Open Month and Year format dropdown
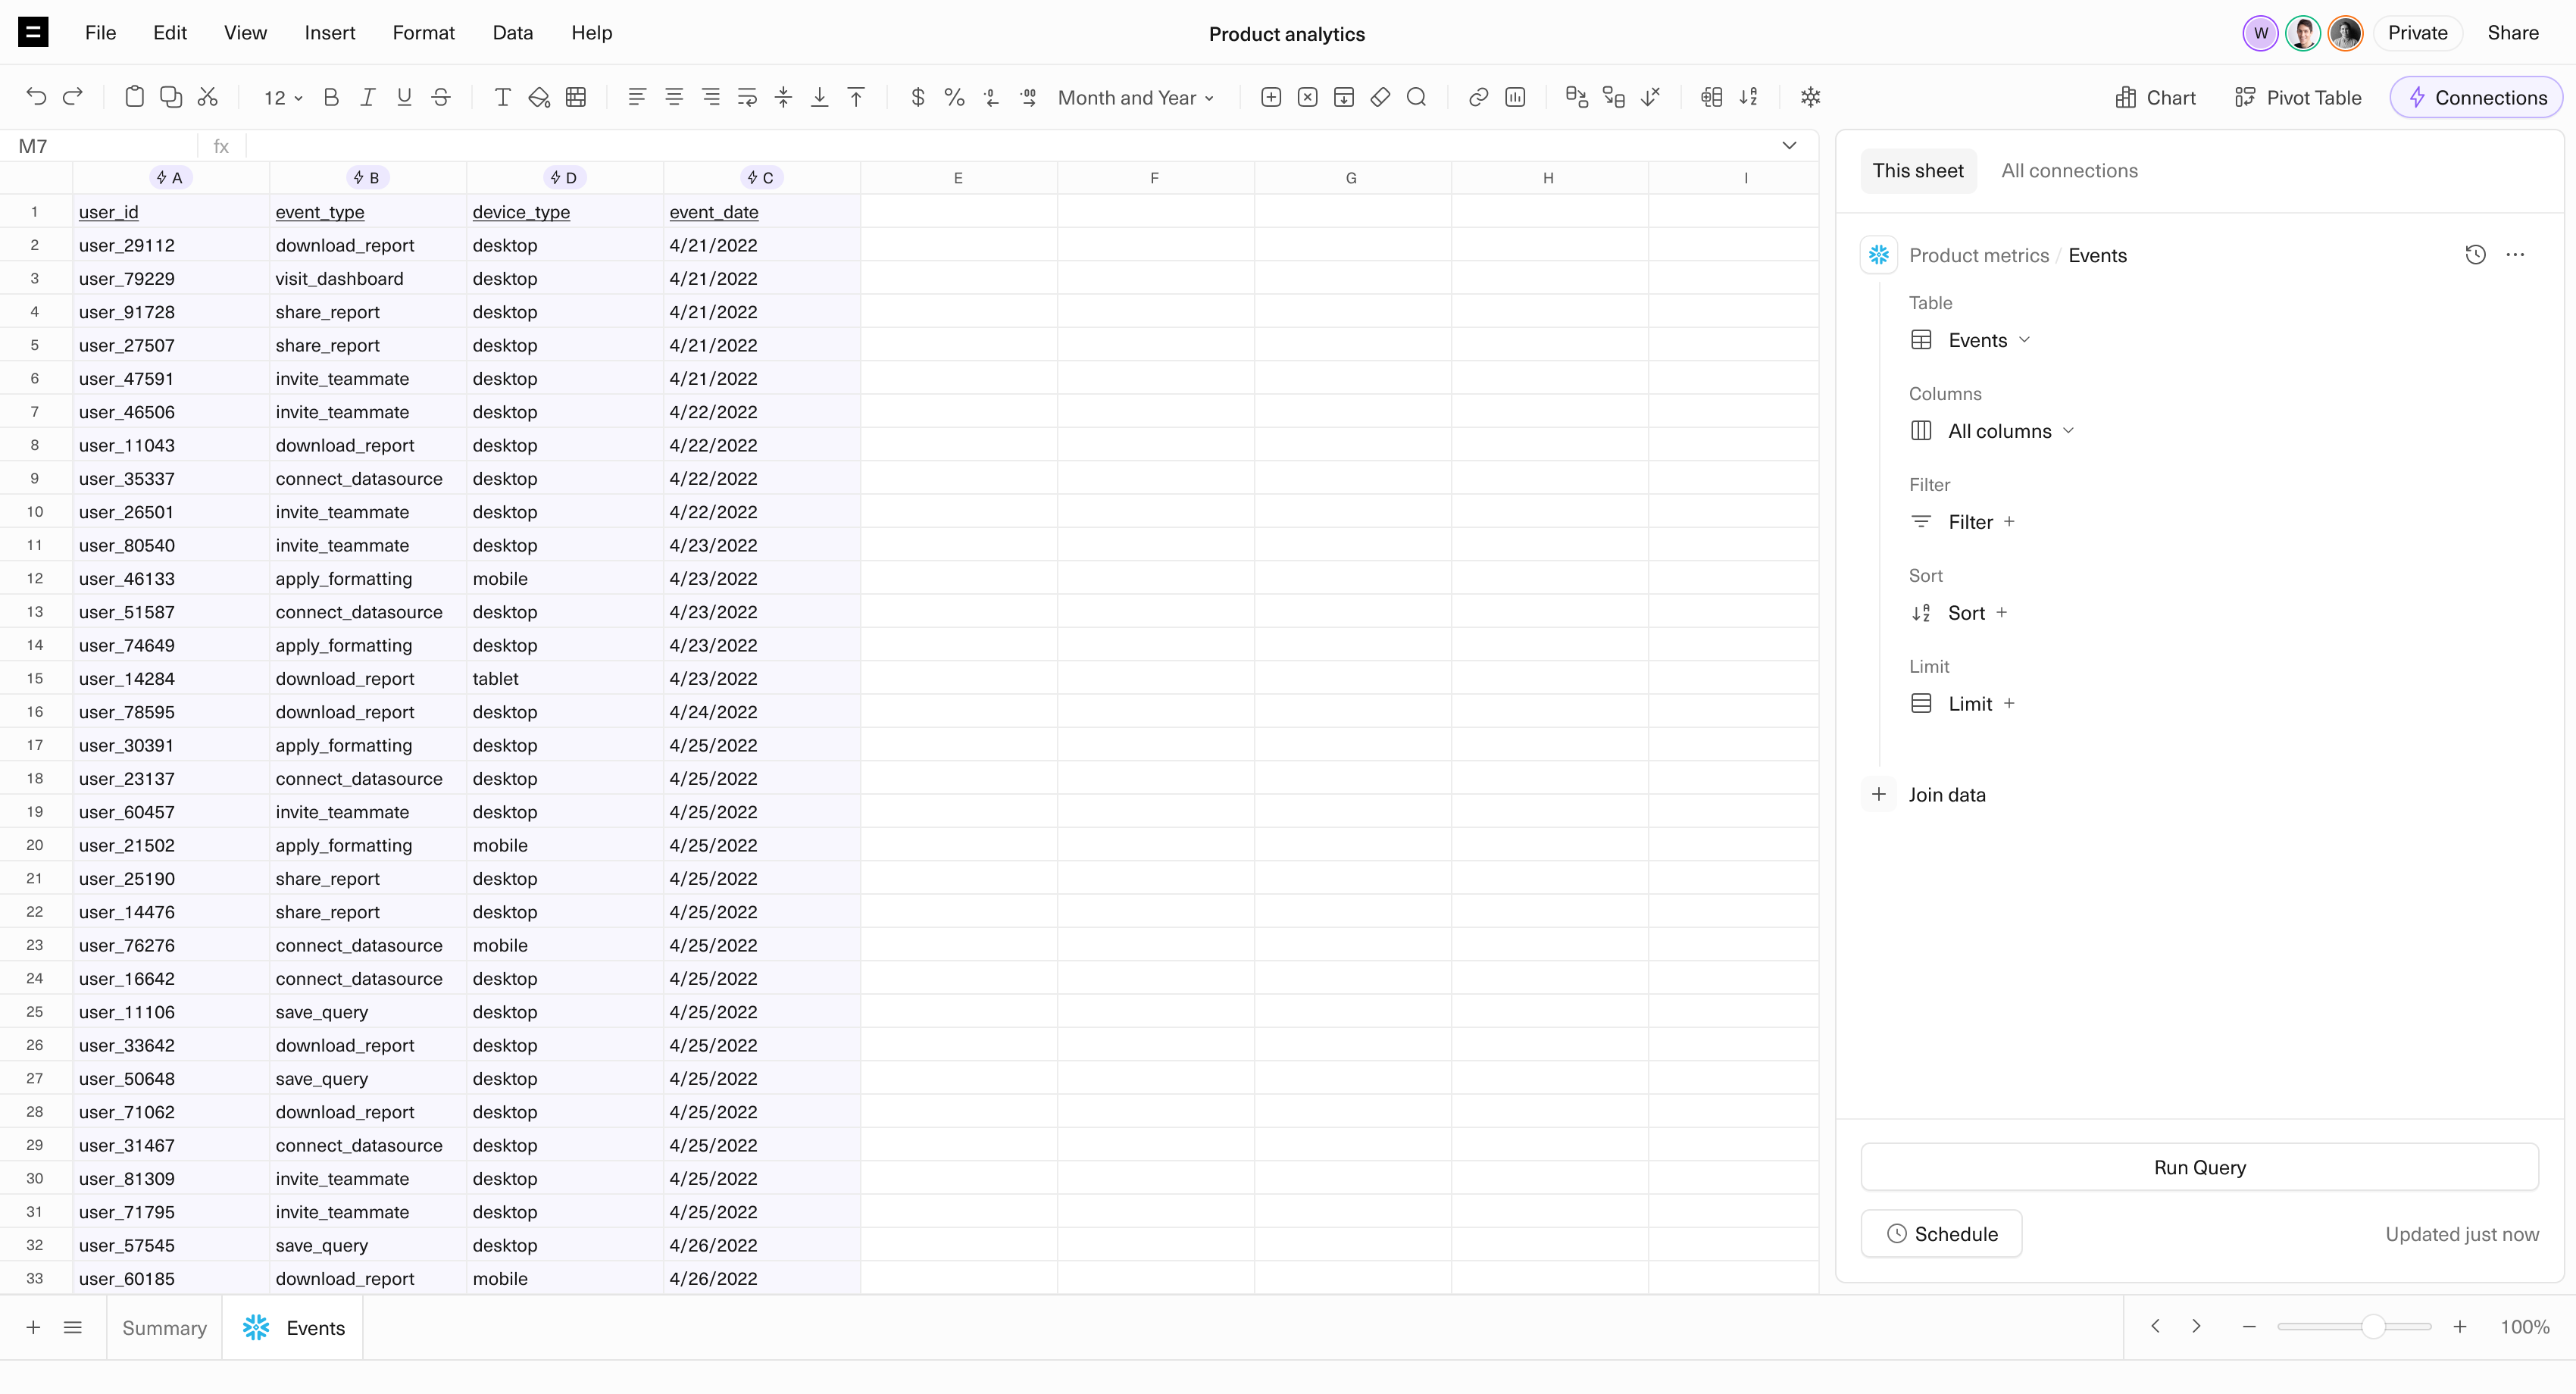This screenshot has height=1394, width=2576. pos(1136,98)
